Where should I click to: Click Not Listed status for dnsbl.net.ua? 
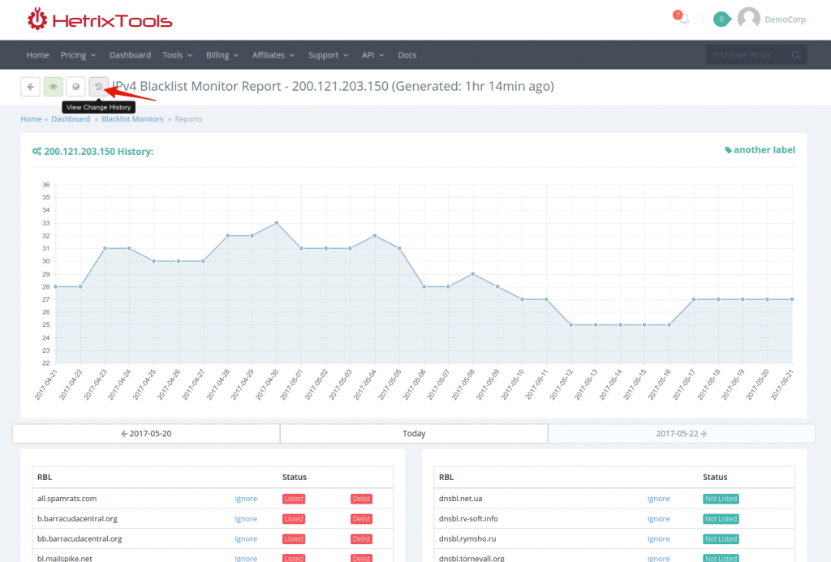721,499
